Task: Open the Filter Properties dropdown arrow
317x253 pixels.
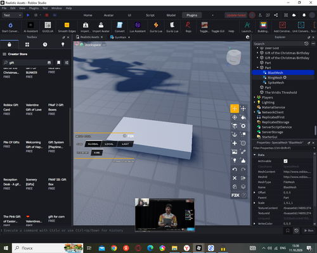Action: tap(314, 148)
